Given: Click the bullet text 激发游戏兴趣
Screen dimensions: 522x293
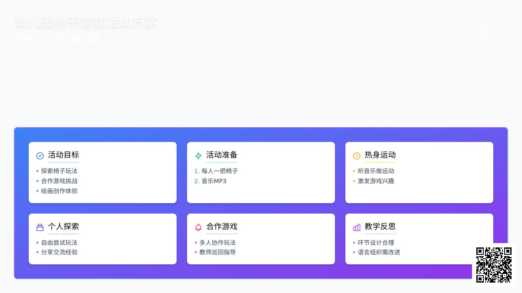Looking at the screenshot, I should [x=376, y=181].
